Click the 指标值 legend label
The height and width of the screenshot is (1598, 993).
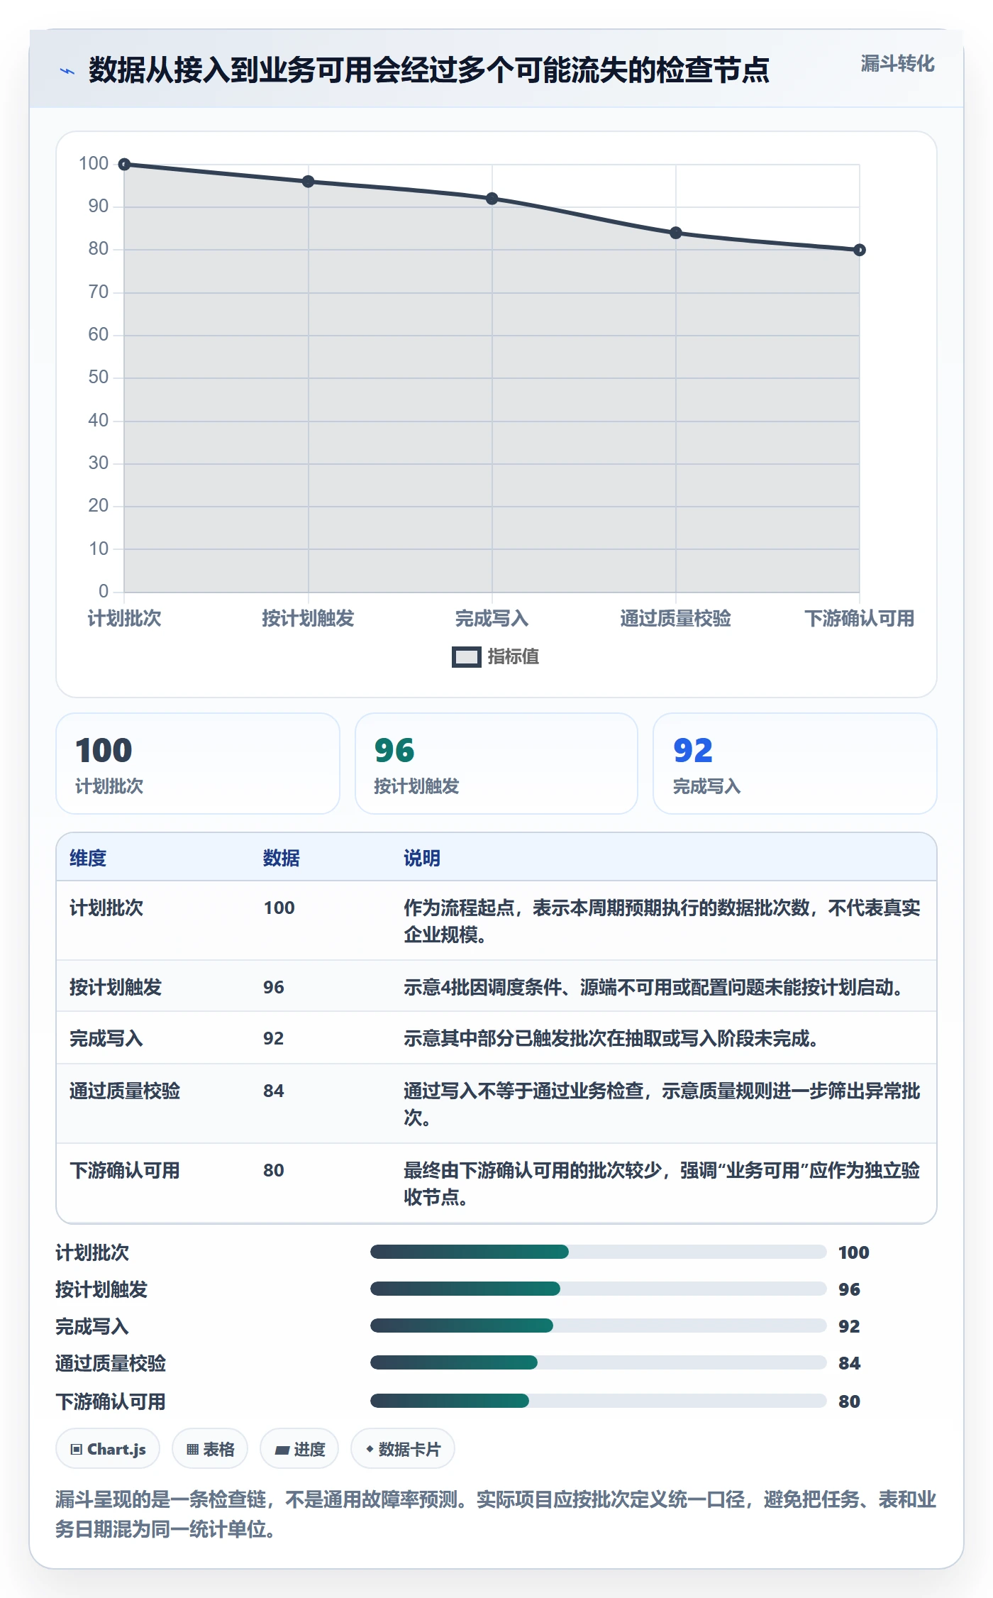click(514, 657)
